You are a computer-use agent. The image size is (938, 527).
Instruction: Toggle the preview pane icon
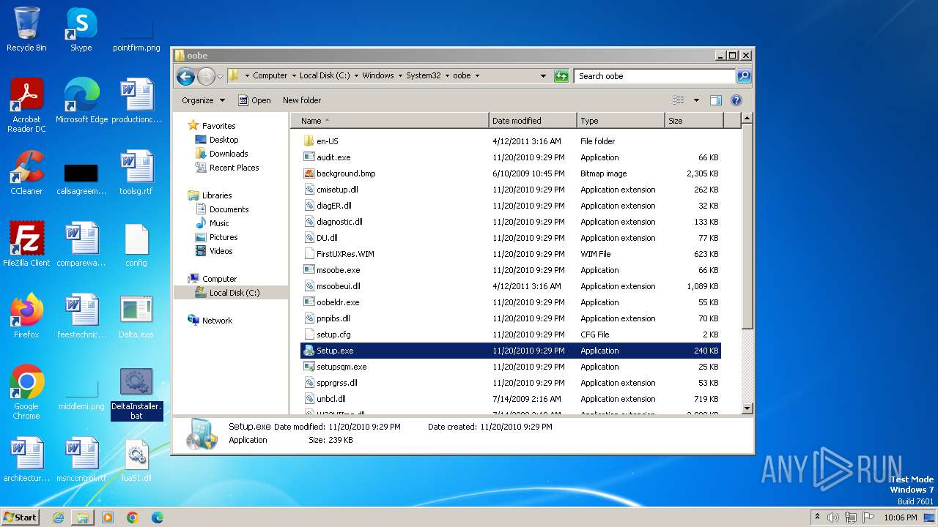tap(716, 100)
